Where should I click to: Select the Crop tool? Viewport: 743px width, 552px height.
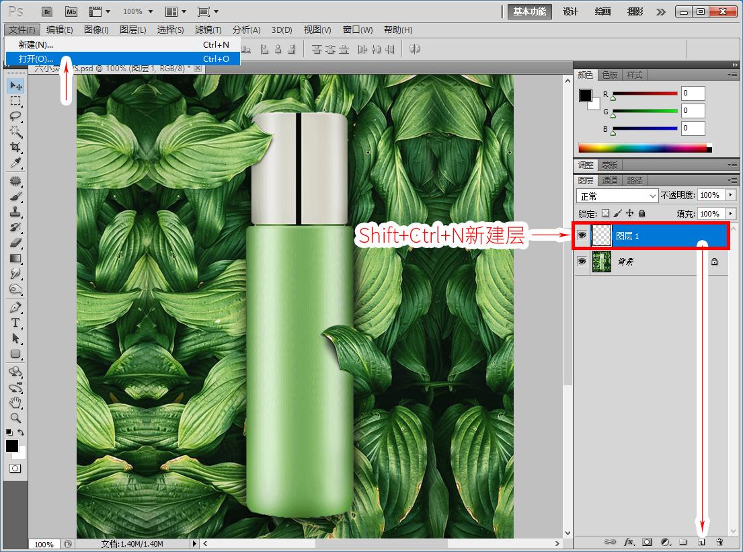click(x=15, y=148)
